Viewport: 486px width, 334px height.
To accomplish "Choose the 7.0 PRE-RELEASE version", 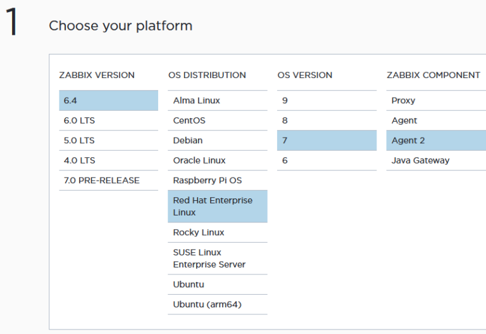I will pyautogui.click(x=108, y=181).
